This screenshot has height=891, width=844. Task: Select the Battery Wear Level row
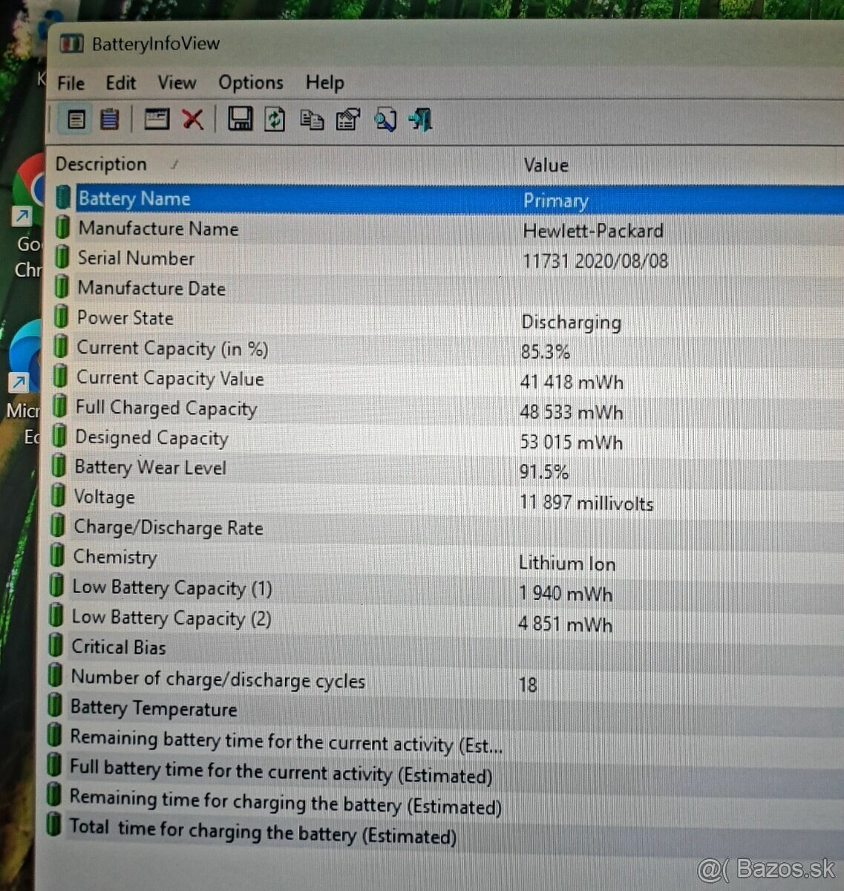point(151,468)
